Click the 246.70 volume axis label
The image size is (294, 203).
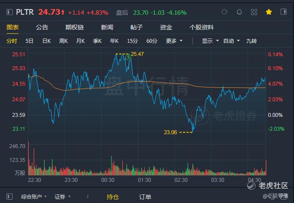pyautogui.click(x=17, y=146)
